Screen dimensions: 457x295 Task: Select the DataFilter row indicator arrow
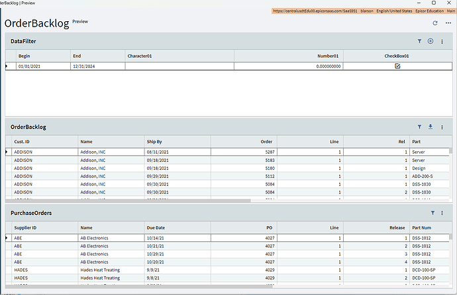click(7, 66)
